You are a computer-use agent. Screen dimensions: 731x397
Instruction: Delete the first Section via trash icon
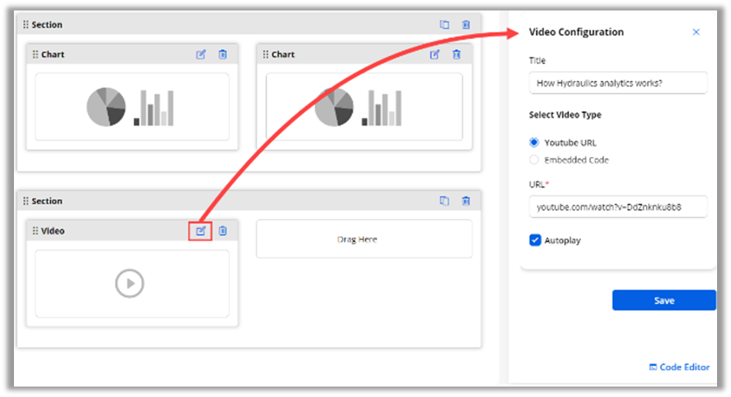tap(466, 24)
